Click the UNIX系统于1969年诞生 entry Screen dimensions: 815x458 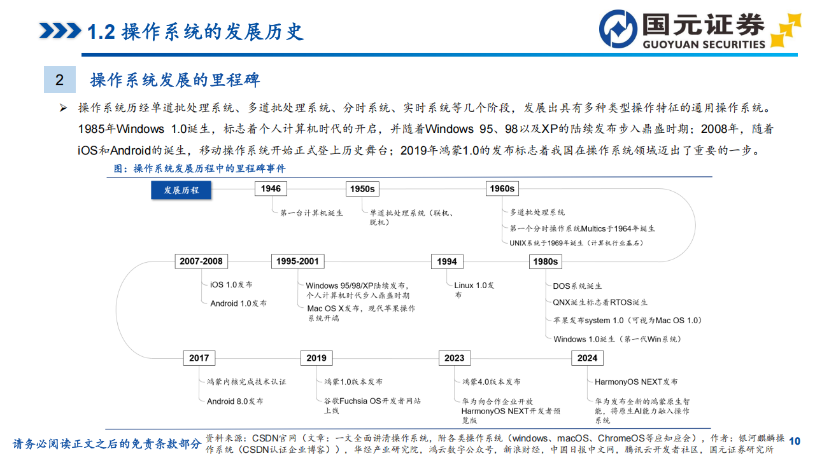click(577, 243)
